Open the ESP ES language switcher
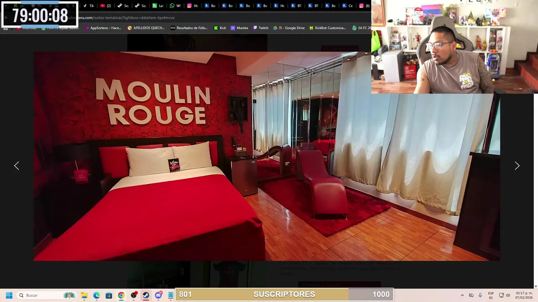The width and height of the screenshot is (538, 302). pos(491,295)
